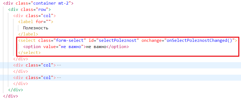The image size is (241, 101).
Task: Click the label for attribute line
Action: [36, 22]
